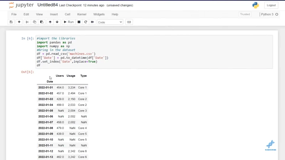Select row date 2022-01-12
285x160 pixels.
pos(46,151)
